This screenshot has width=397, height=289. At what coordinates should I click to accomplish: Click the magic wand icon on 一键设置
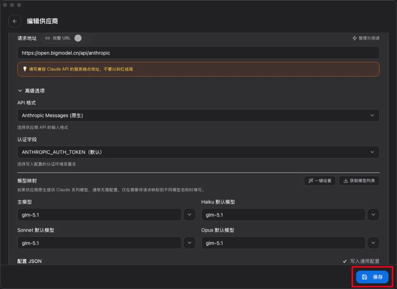coord(311,181)
